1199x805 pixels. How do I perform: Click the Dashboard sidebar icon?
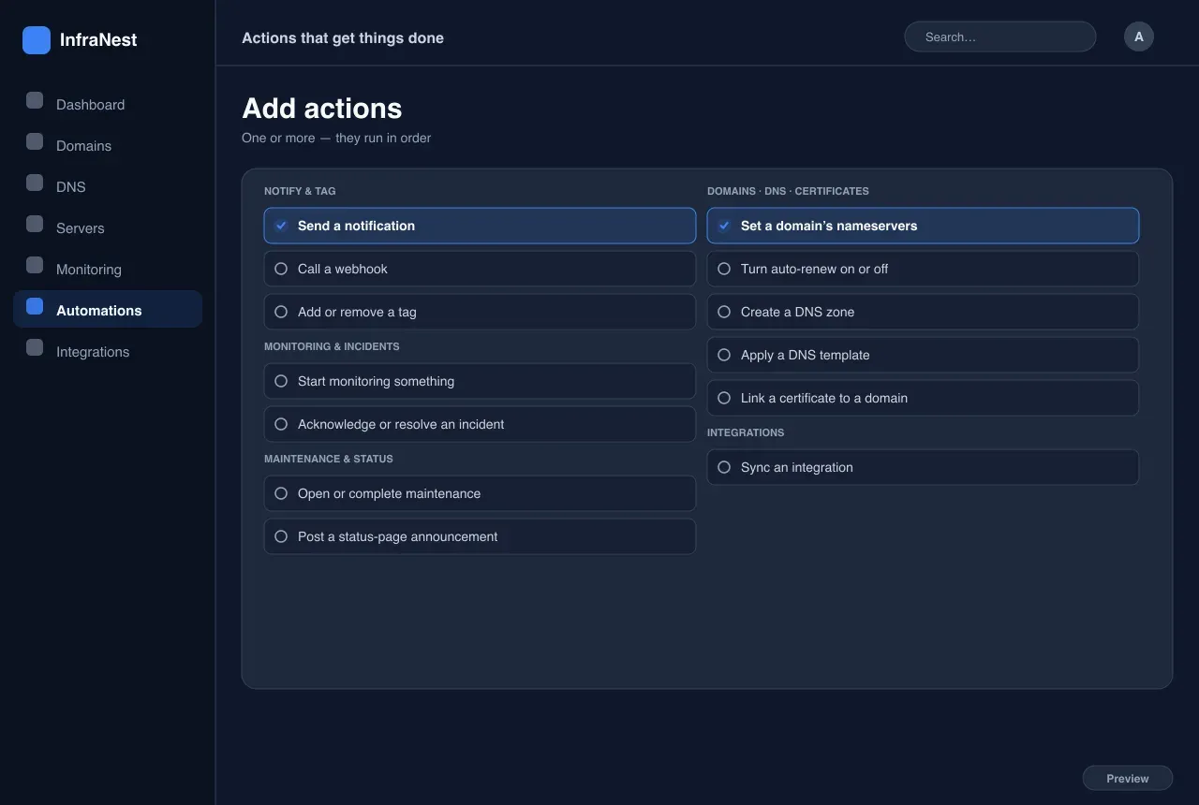pos(35,100)
